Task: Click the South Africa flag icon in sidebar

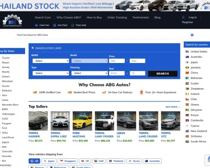Action: [x=187, y=142]
